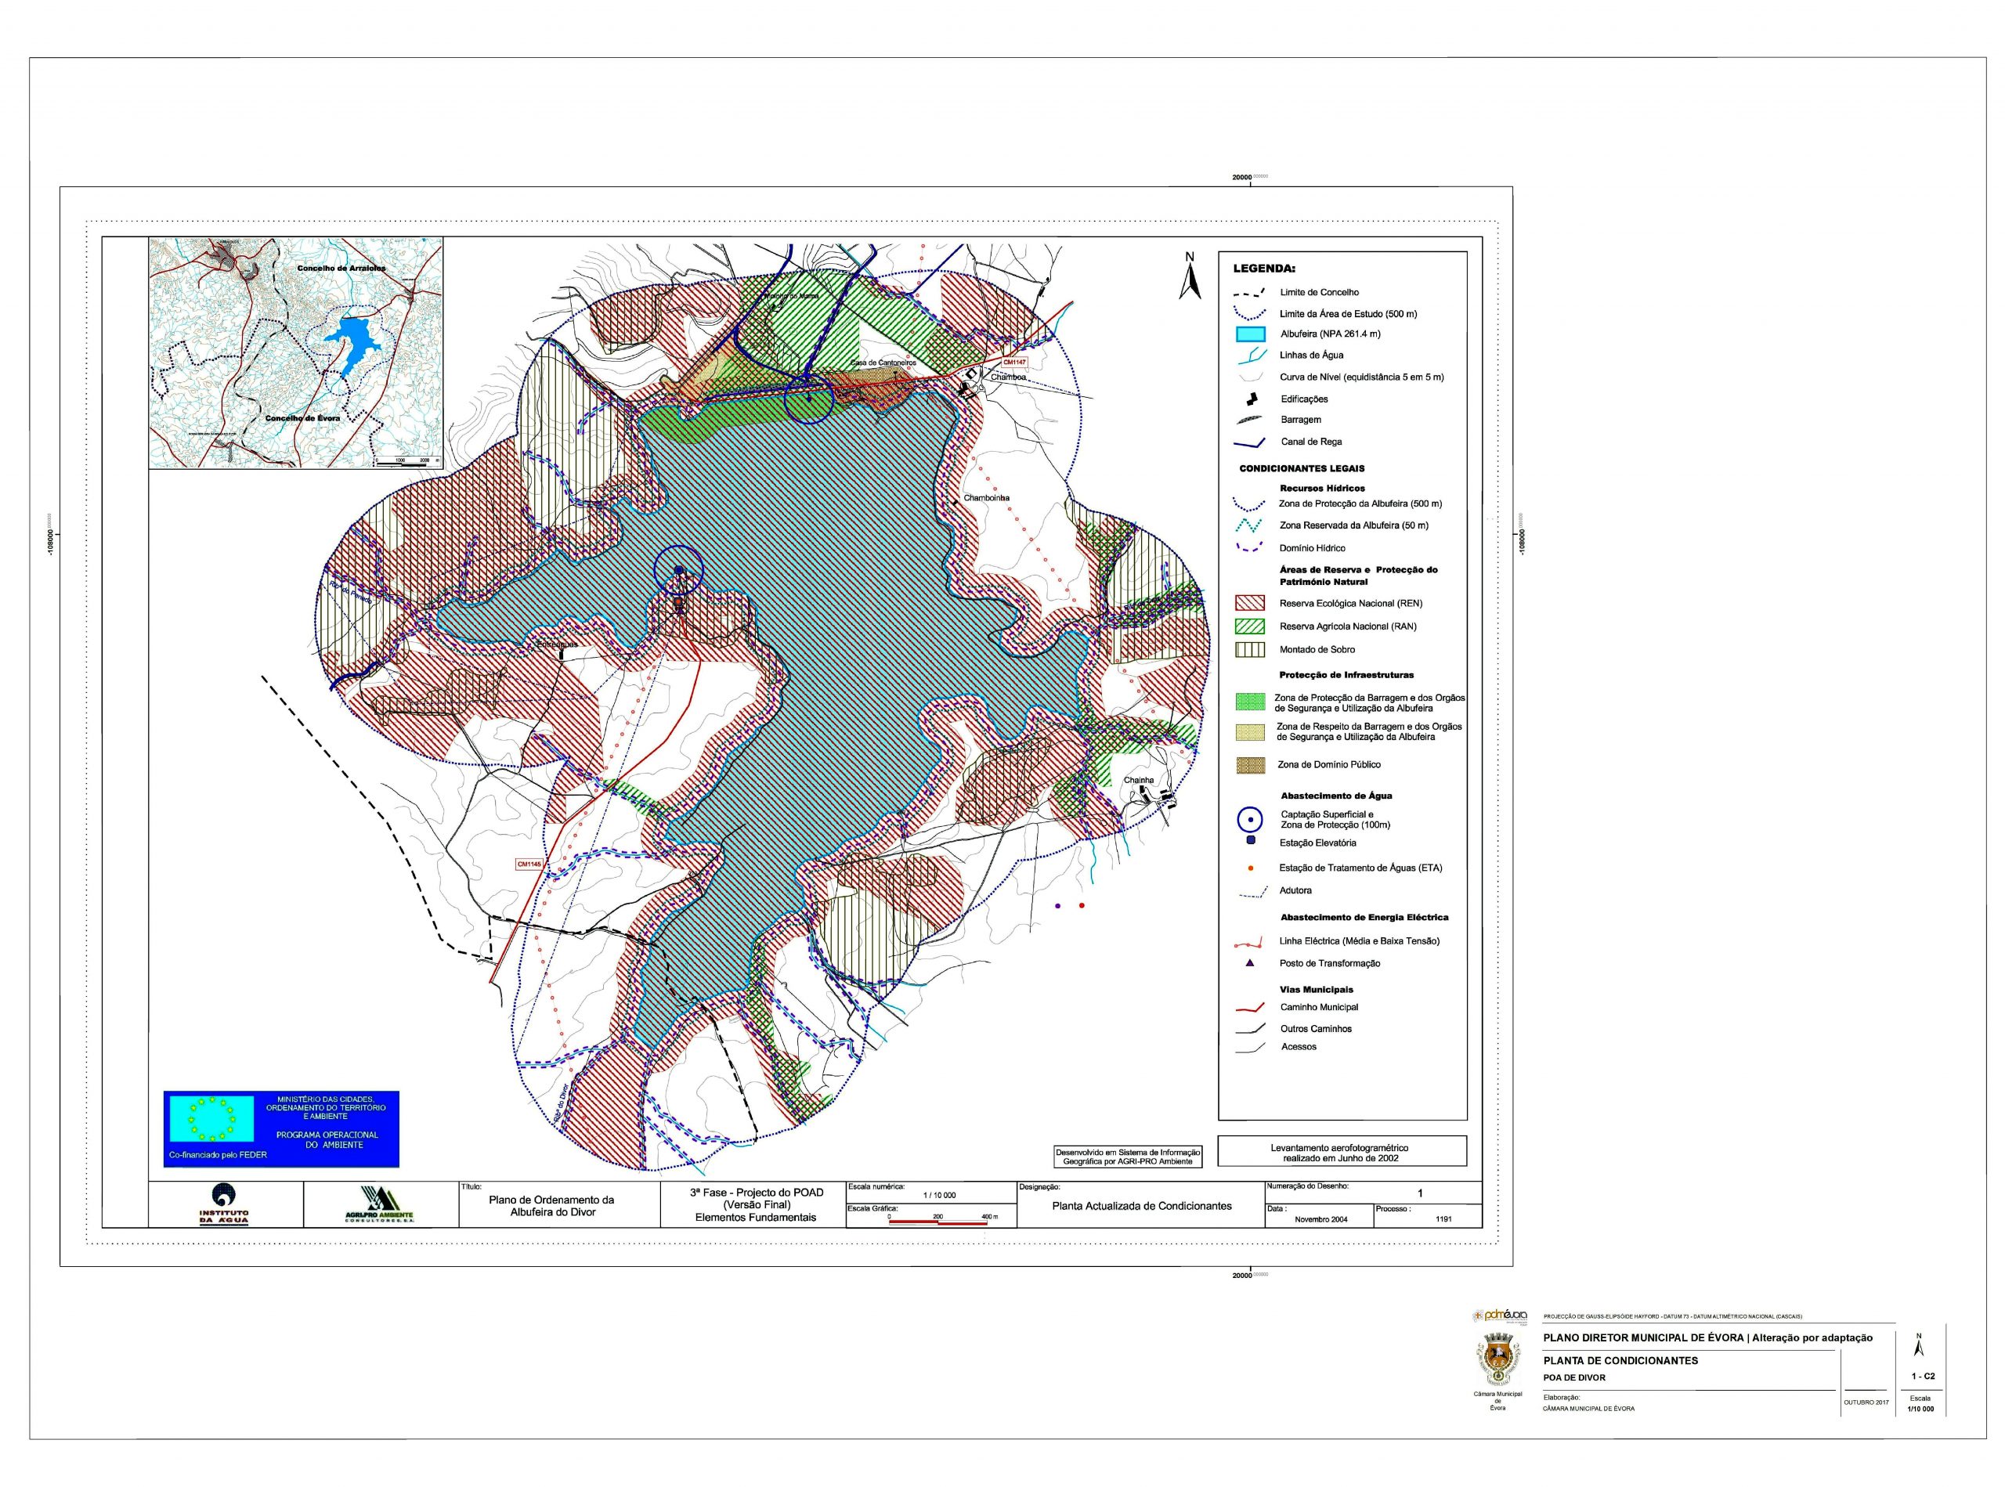Screen dimensions: 2005x1487
Task: Click the European Union flag emblem
Action: point(212,1121)
